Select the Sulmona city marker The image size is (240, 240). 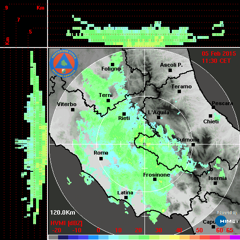(x=193, y=145)
